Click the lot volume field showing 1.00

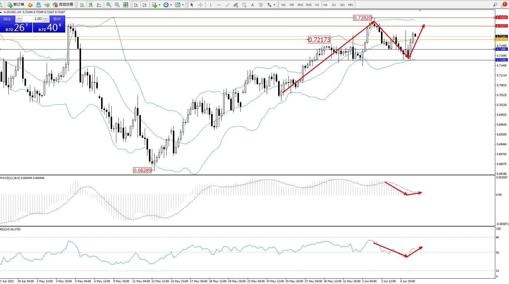click(32, 19)
